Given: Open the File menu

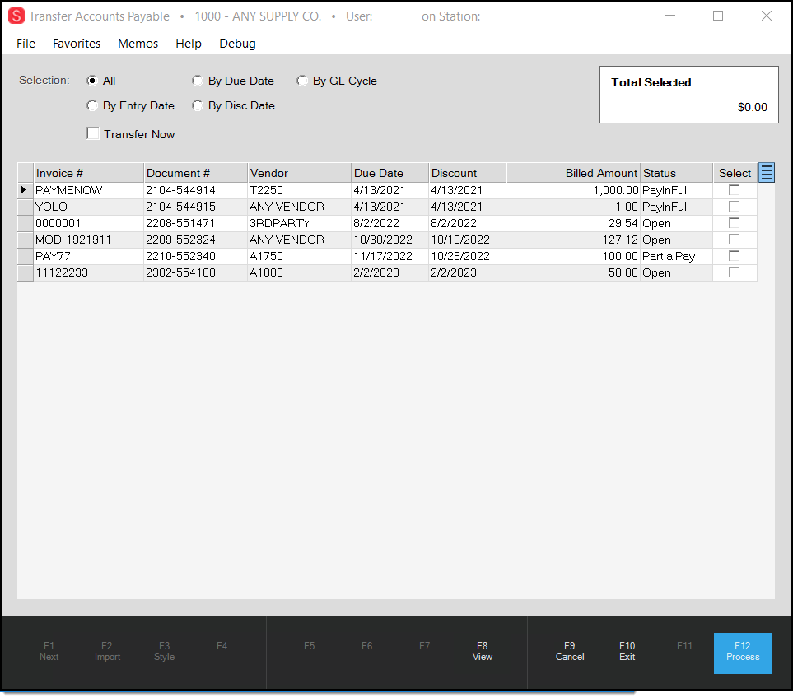Looking at the screenshot, I should point(26,44).
